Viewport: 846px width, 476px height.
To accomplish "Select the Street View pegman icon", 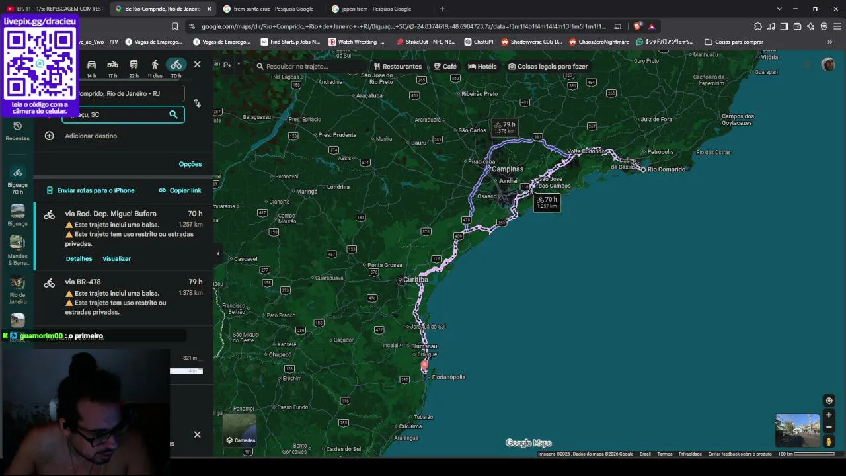I will (829, 441).
